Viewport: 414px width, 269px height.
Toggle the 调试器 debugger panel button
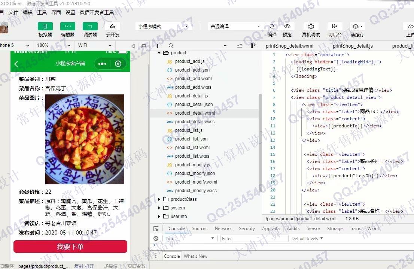[x=90, y=26]
